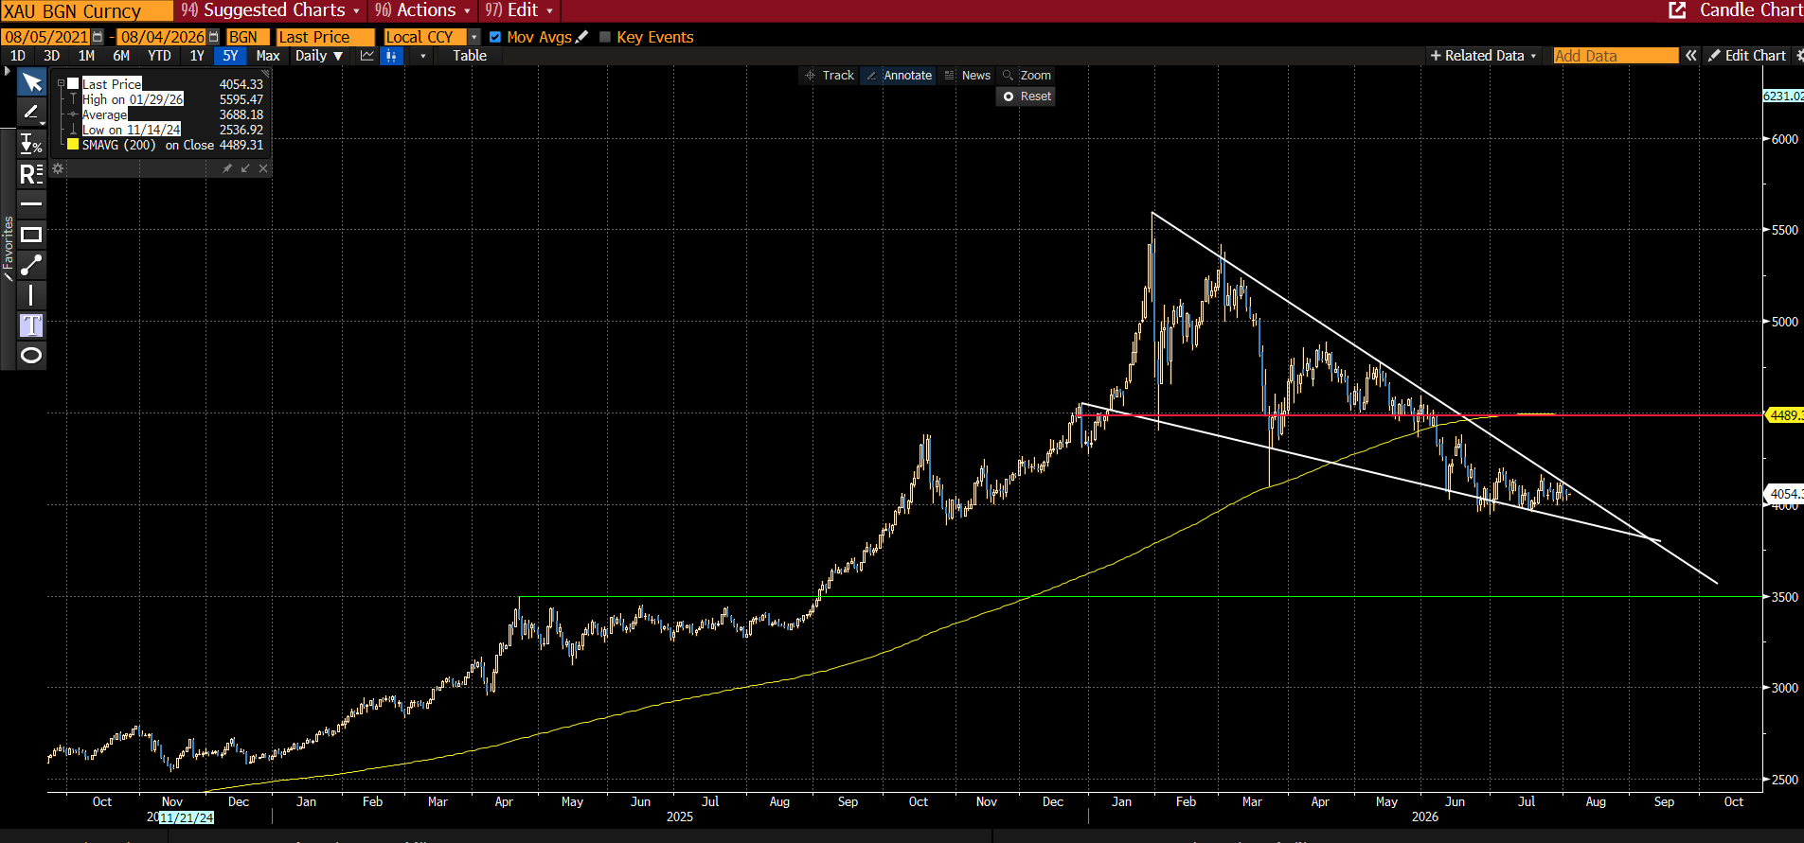
Task: Switch to the 1M time range
Action: (x=86, y=56)
